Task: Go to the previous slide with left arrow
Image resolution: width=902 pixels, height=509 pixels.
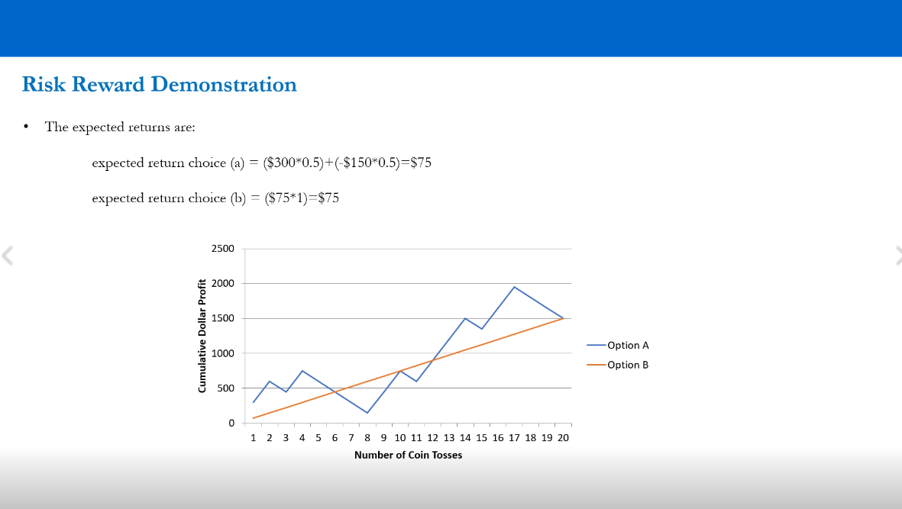Action: tap(8, 256)
